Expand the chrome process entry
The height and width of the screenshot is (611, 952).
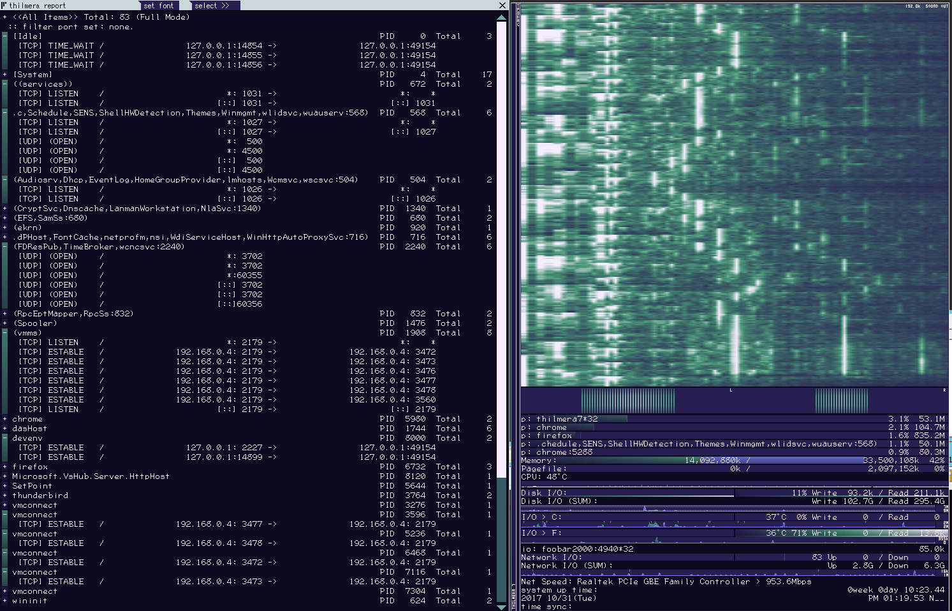click(x=4, y=419)
